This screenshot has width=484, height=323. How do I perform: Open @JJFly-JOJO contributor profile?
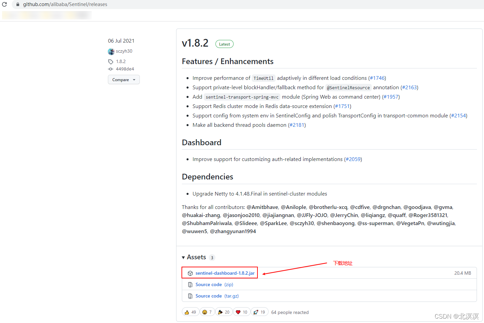click(x=312, y=215)
